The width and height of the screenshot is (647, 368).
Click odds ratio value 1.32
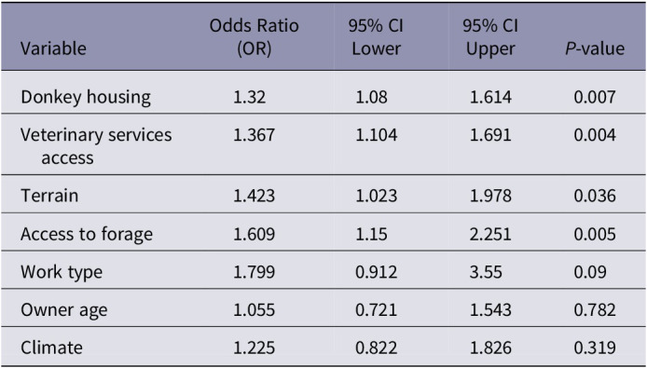[x=250, y=98]
